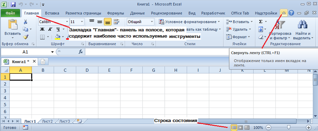
Task: Close the Книга1 Office Tab
Action: point(34,61)
